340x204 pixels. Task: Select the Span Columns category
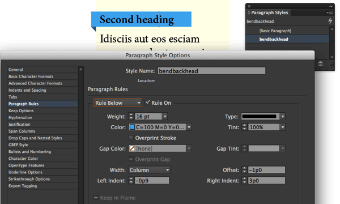(x=42, y=131)
